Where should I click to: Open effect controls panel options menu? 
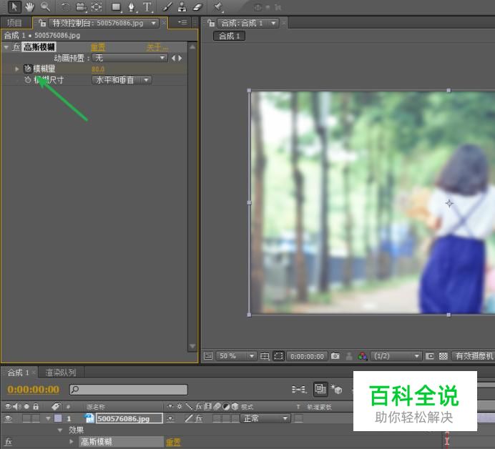(x=182, y=22)
